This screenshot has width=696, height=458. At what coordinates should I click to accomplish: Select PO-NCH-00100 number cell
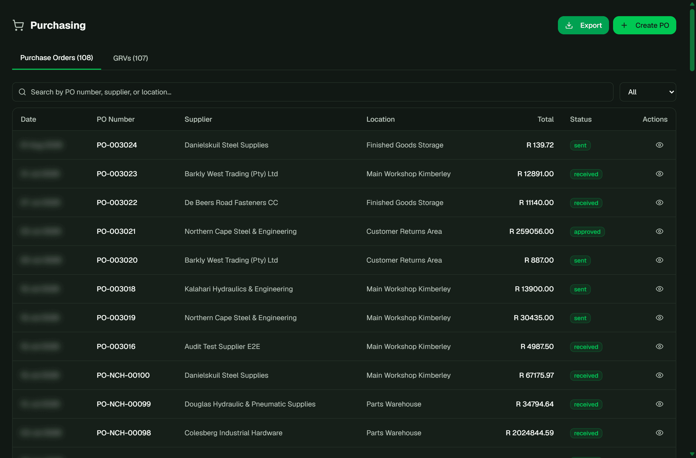pos(123,375)
